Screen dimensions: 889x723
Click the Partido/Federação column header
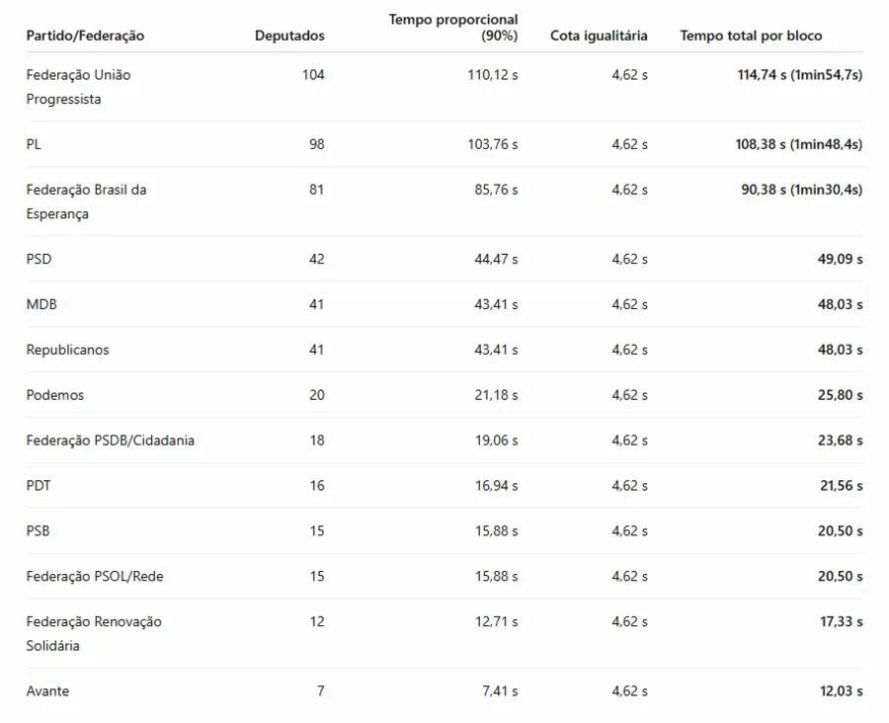pyautogui.click(x=85, y=36)
